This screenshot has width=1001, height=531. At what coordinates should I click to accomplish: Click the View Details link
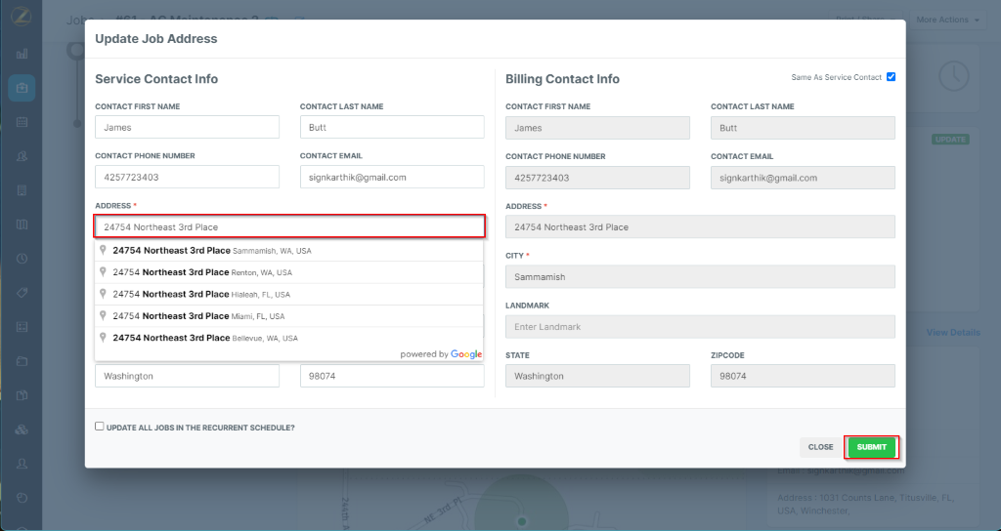tap(952, 333)
